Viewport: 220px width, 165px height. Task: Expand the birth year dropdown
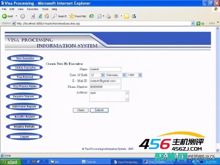(x=140, y=75)
